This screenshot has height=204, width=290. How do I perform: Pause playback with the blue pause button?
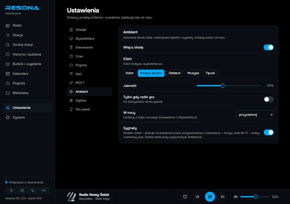[x=210, y=197]
